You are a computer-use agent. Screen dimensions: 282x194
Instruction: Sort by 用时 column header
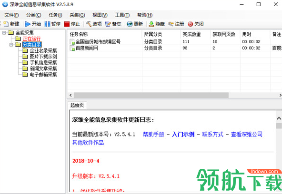[255, 34]
